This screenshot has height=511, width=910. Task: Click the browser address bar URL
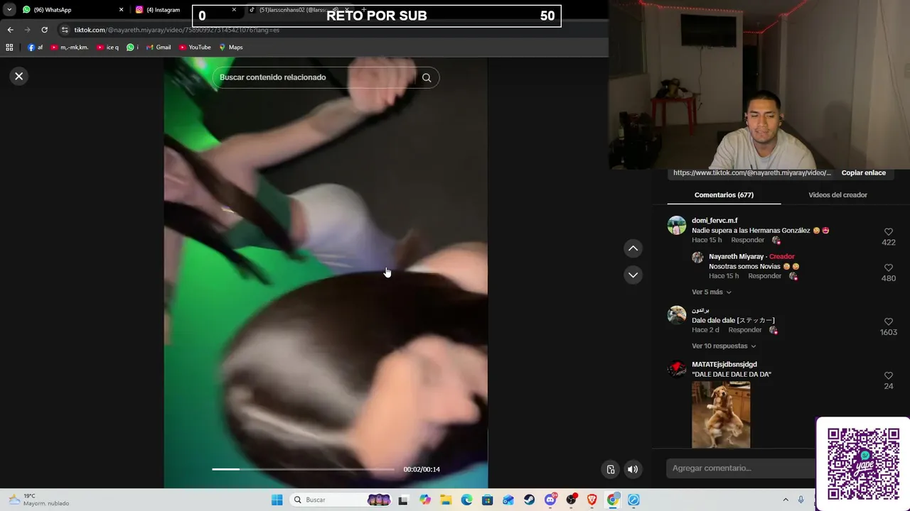coord(177,30)
